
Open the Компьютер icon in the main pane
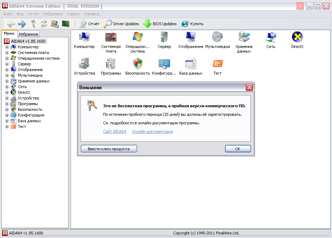click(x=84, y=40)
